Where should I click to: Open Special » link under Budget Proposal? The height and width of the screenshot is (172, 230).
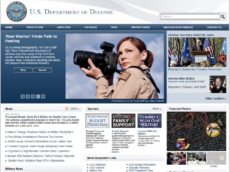[89, 147]
